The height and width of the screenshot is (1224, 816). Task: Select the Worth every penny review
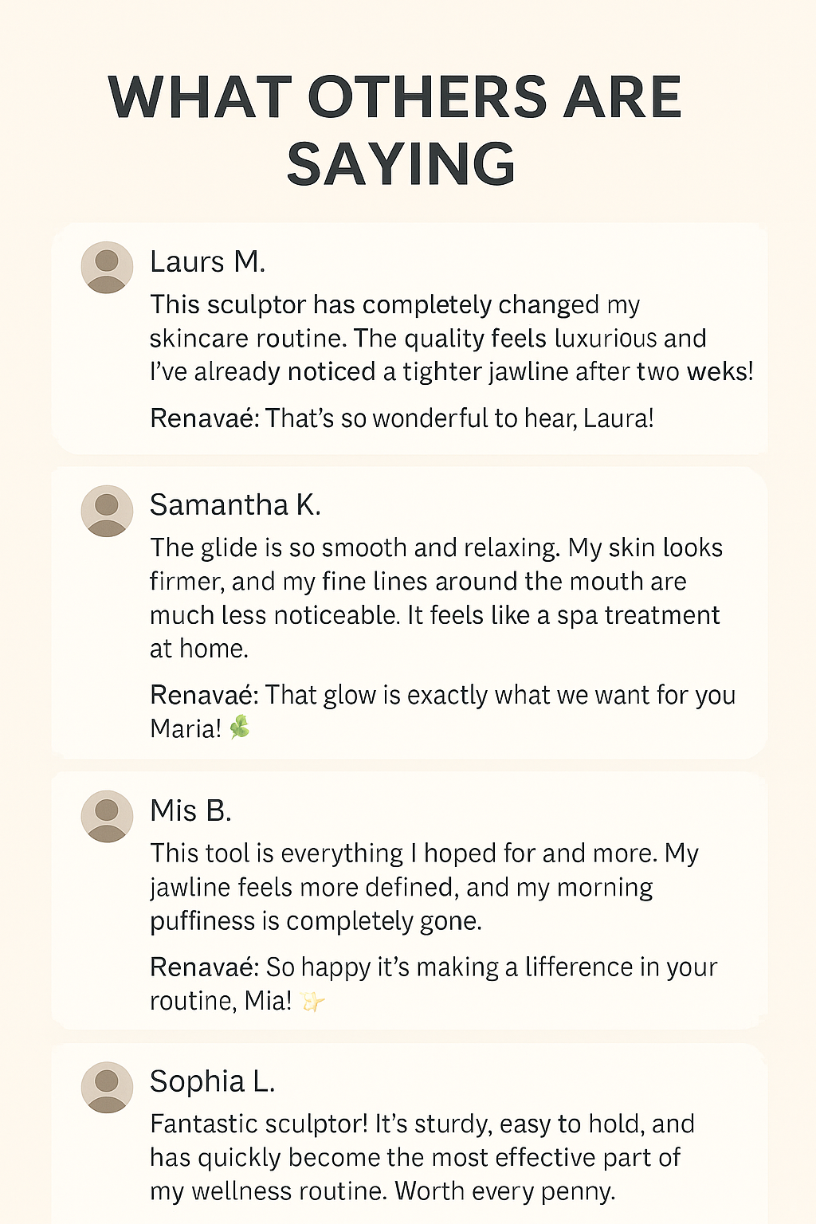tap(422, 1157)
